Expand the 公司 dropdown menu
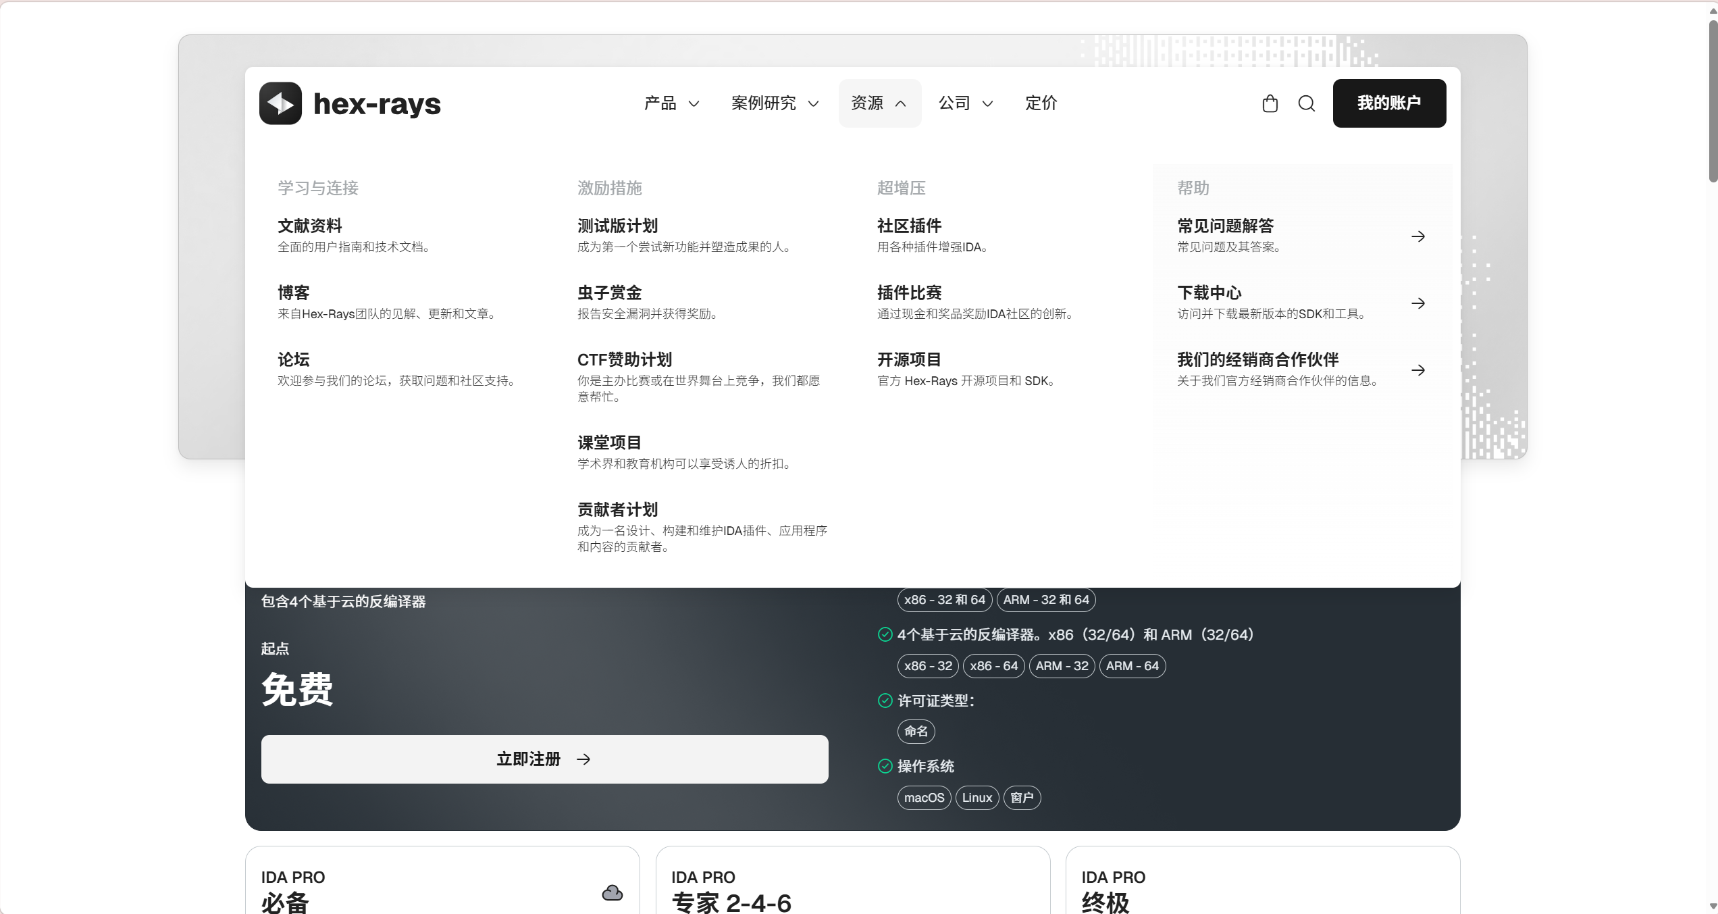Image resolution: width=1718 pixels, height=914 pixels. tap(965, 103)
